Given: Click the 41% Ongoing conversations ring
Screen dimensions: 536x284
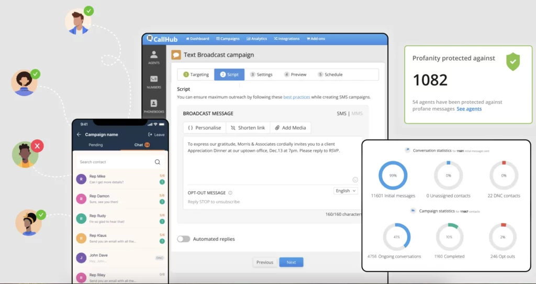Looking at the screenshot, I should pos(397,237).
